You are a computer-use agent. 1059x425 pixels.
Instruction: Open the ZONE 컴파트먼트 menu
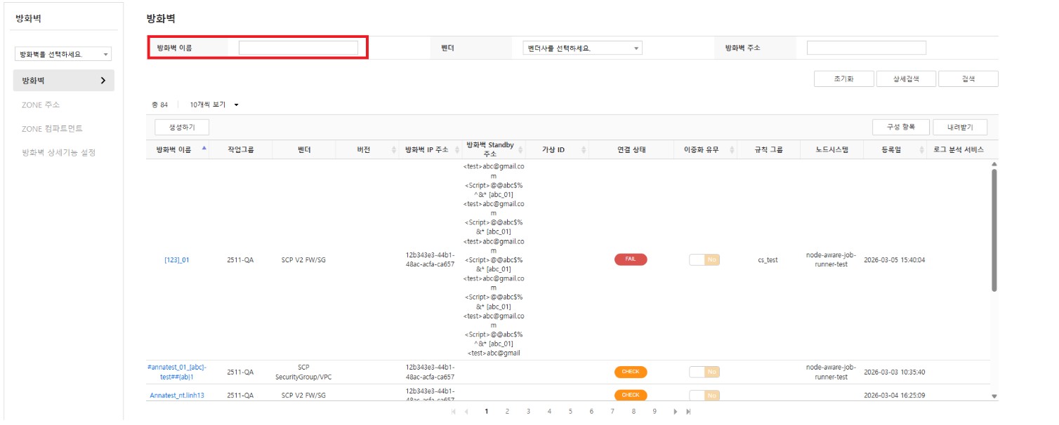[53, 129]
